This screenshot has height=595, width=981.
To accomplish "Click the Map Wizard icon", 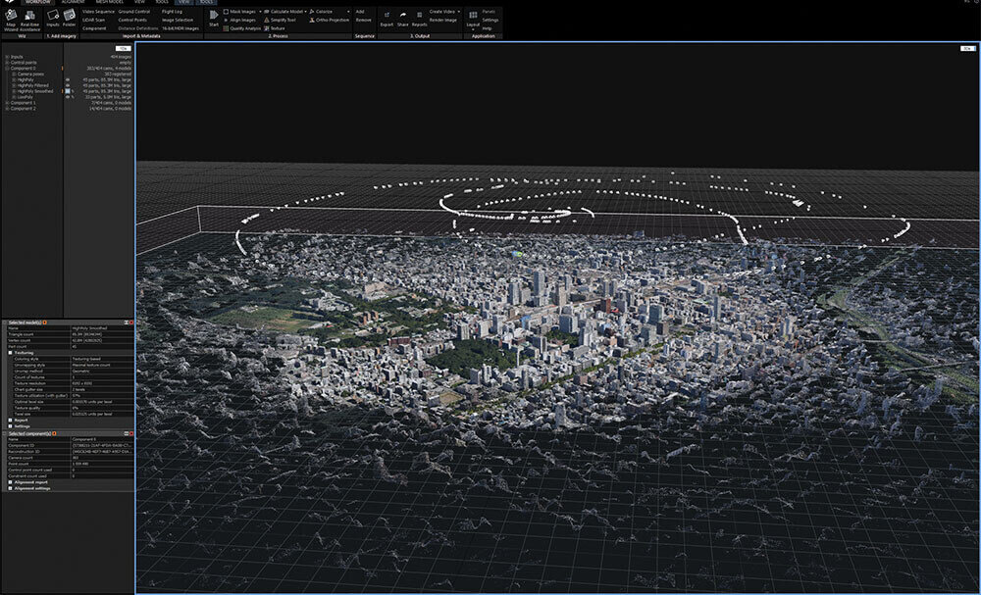I will click(x=10, y=15).
